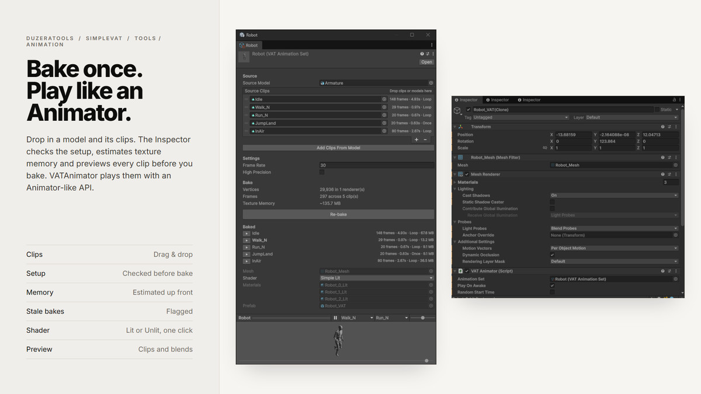Open the object picker for the Robot_Mesh mesh filter field

pyautogui.click(x=675, y=165)
